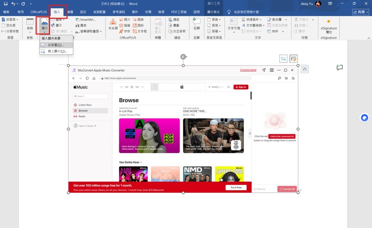Open the 物件 (Object) dropdown arrow
Screen dimensions: 372x228
(x=283, y=31)
